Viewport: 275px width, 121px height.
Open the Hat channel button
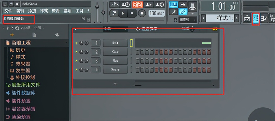(115, 60)
